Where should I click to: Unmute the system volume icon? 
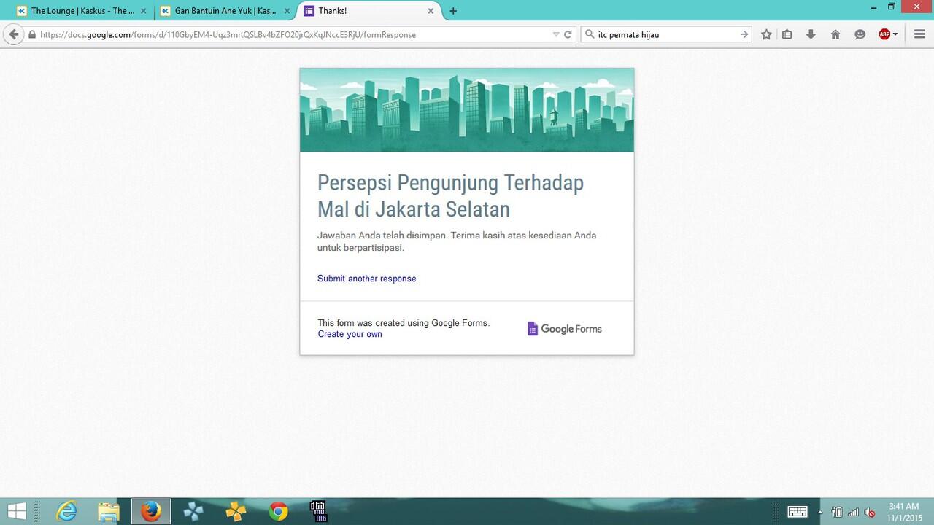click(868, 512)
